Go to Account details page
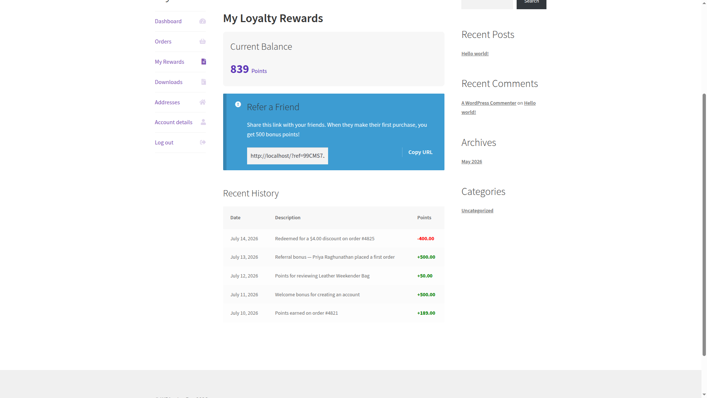The image size is (707, 398). 173,122
